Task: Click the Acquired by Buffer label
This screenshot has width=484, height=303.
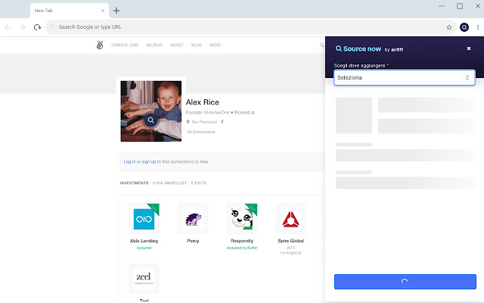Action: coord(242,248)
